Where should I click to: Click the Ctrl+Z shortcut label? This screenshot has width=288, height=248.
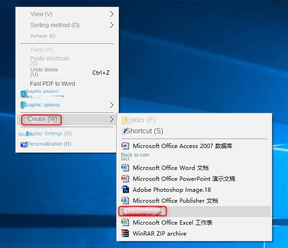pos(101,73)
